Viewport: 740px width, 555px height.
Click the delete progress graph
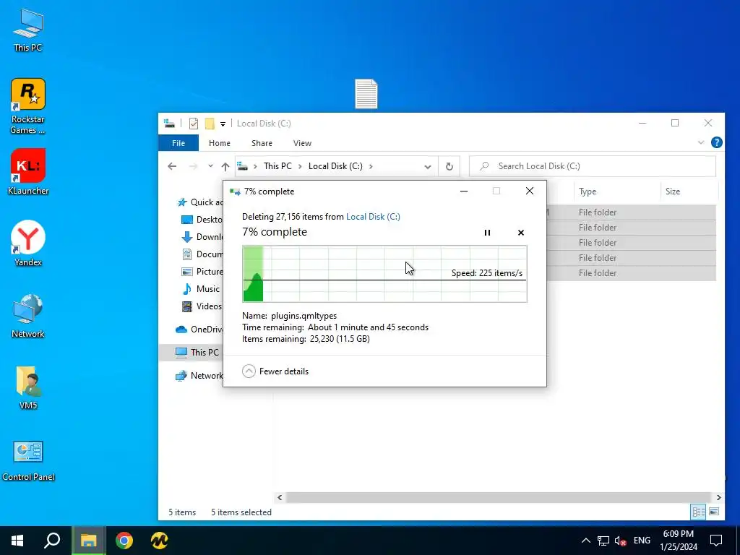click(x=384, y=274)
